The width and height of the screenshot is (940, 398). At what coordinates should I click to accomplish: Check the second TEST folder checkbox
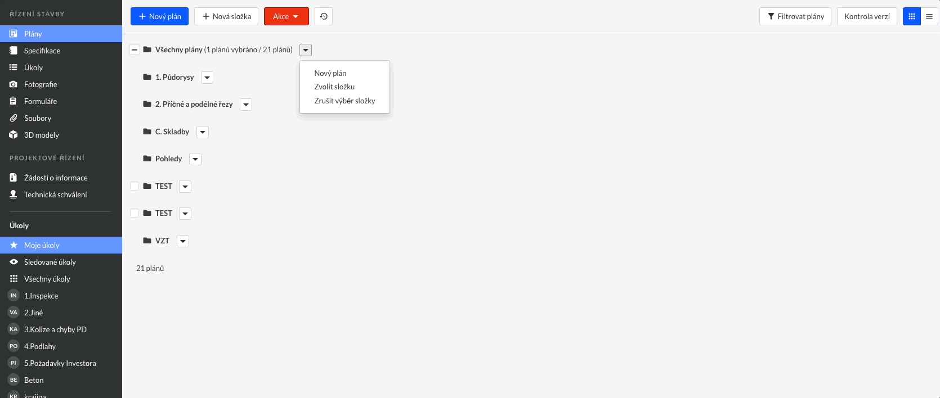[135, 213]
